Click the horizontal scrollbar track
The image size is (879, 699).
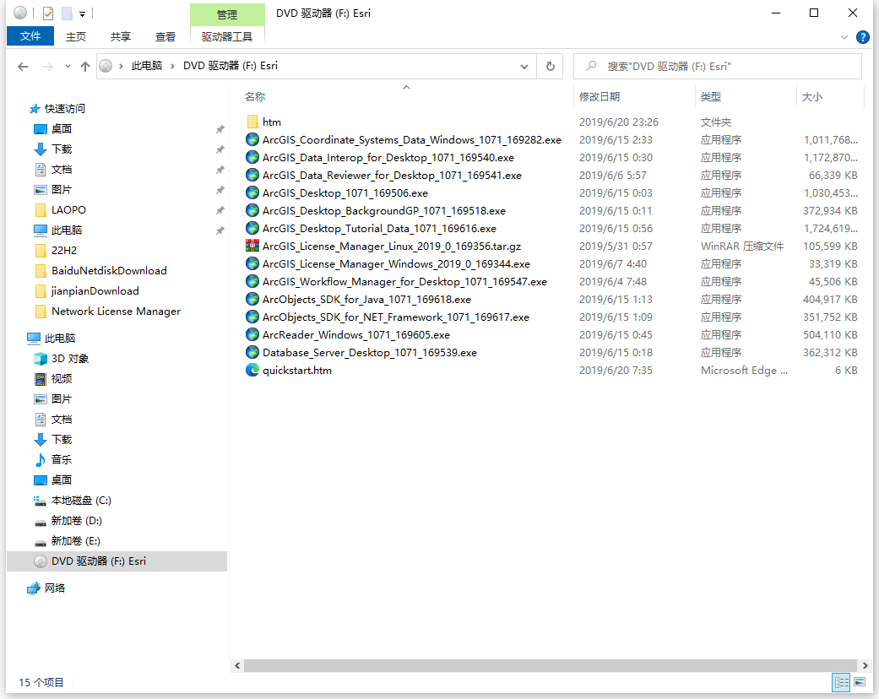pos(551,665)
